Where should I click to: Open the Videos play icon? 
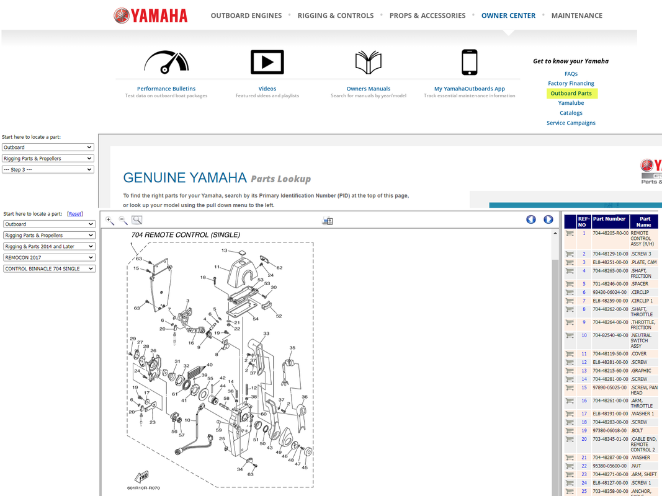tap(267, 62)
